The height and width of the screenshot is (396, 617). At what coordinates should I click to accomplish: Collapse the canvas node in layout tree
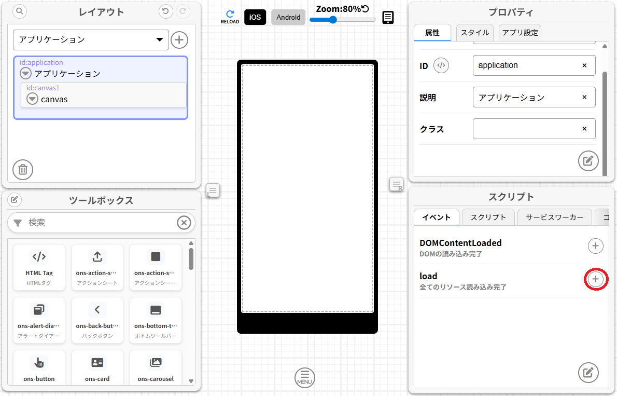click(x=32, y=99)
